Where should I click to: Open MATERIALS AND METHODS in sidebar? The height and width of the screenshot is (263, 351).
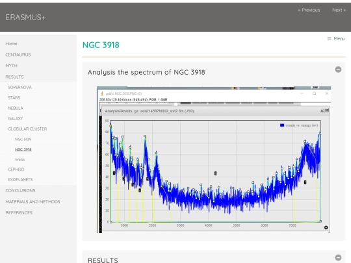[32, 202]
